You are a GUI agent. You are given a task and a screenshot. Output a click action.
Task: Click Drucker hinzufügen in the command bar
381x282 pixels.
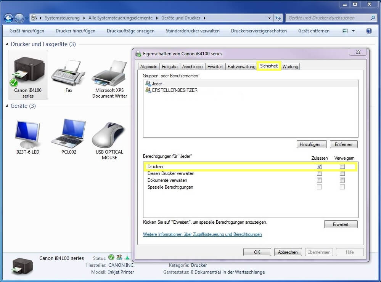click(x=76, y=31)
